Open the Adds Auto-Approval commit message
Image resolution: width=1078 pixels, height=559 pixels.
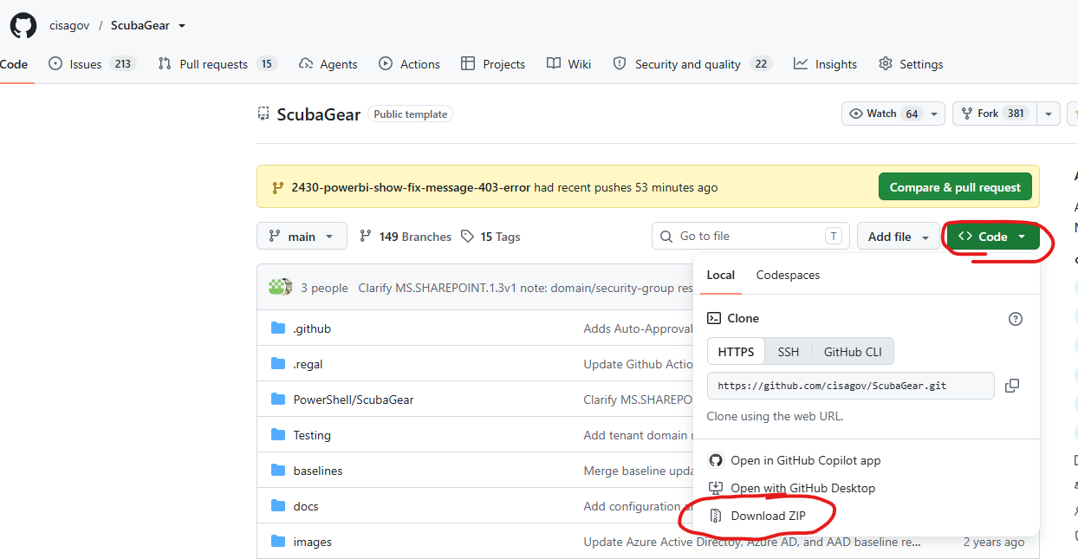(638, 328)
